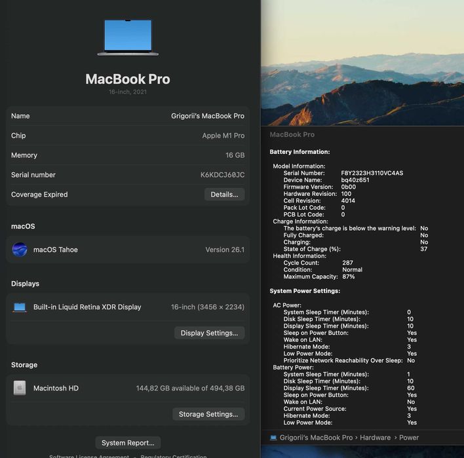
Task: Click the mountain wallpaper preview in System Report
Action: 362,63
